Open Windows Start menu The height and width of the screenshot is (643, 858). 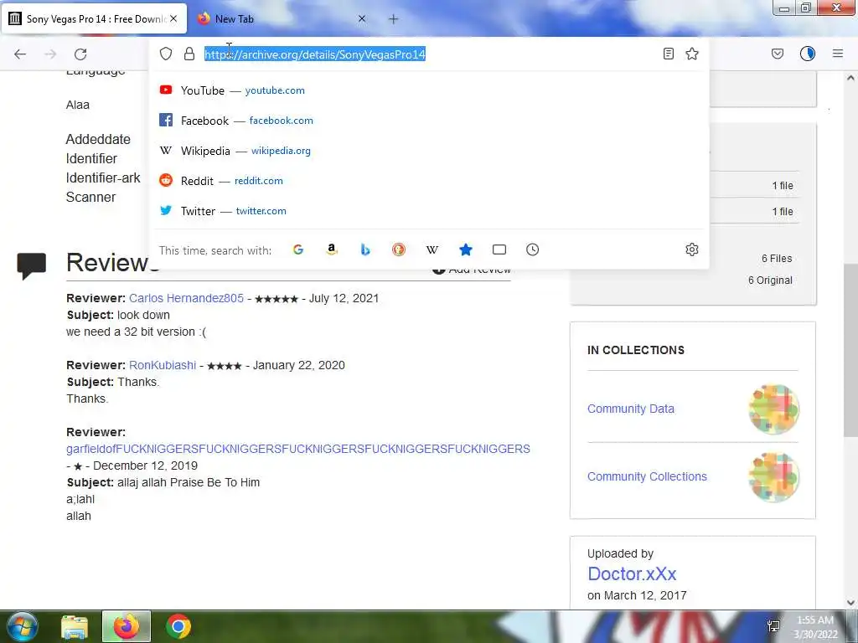click(20, 626)
